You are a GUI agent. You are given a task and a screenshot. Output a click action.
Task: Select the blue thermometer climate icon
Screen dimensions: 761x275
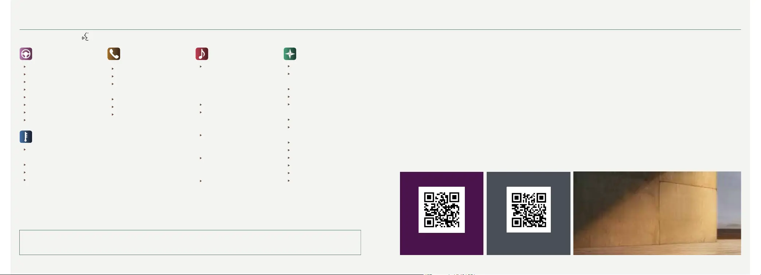pos(26,137)
